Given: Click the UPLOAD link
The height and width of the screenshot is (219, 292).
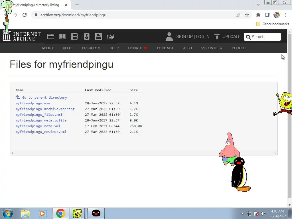Looking at the screenshot, I should pyautogui.click(x=231, y=36).
